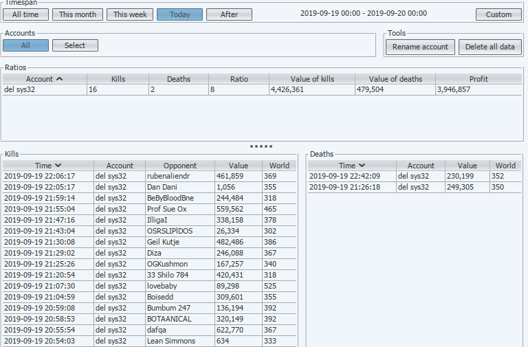Select kill against OSRSLIPlDOS
Image resolution: width=528 pixels, height=347 pixels.
150,232
